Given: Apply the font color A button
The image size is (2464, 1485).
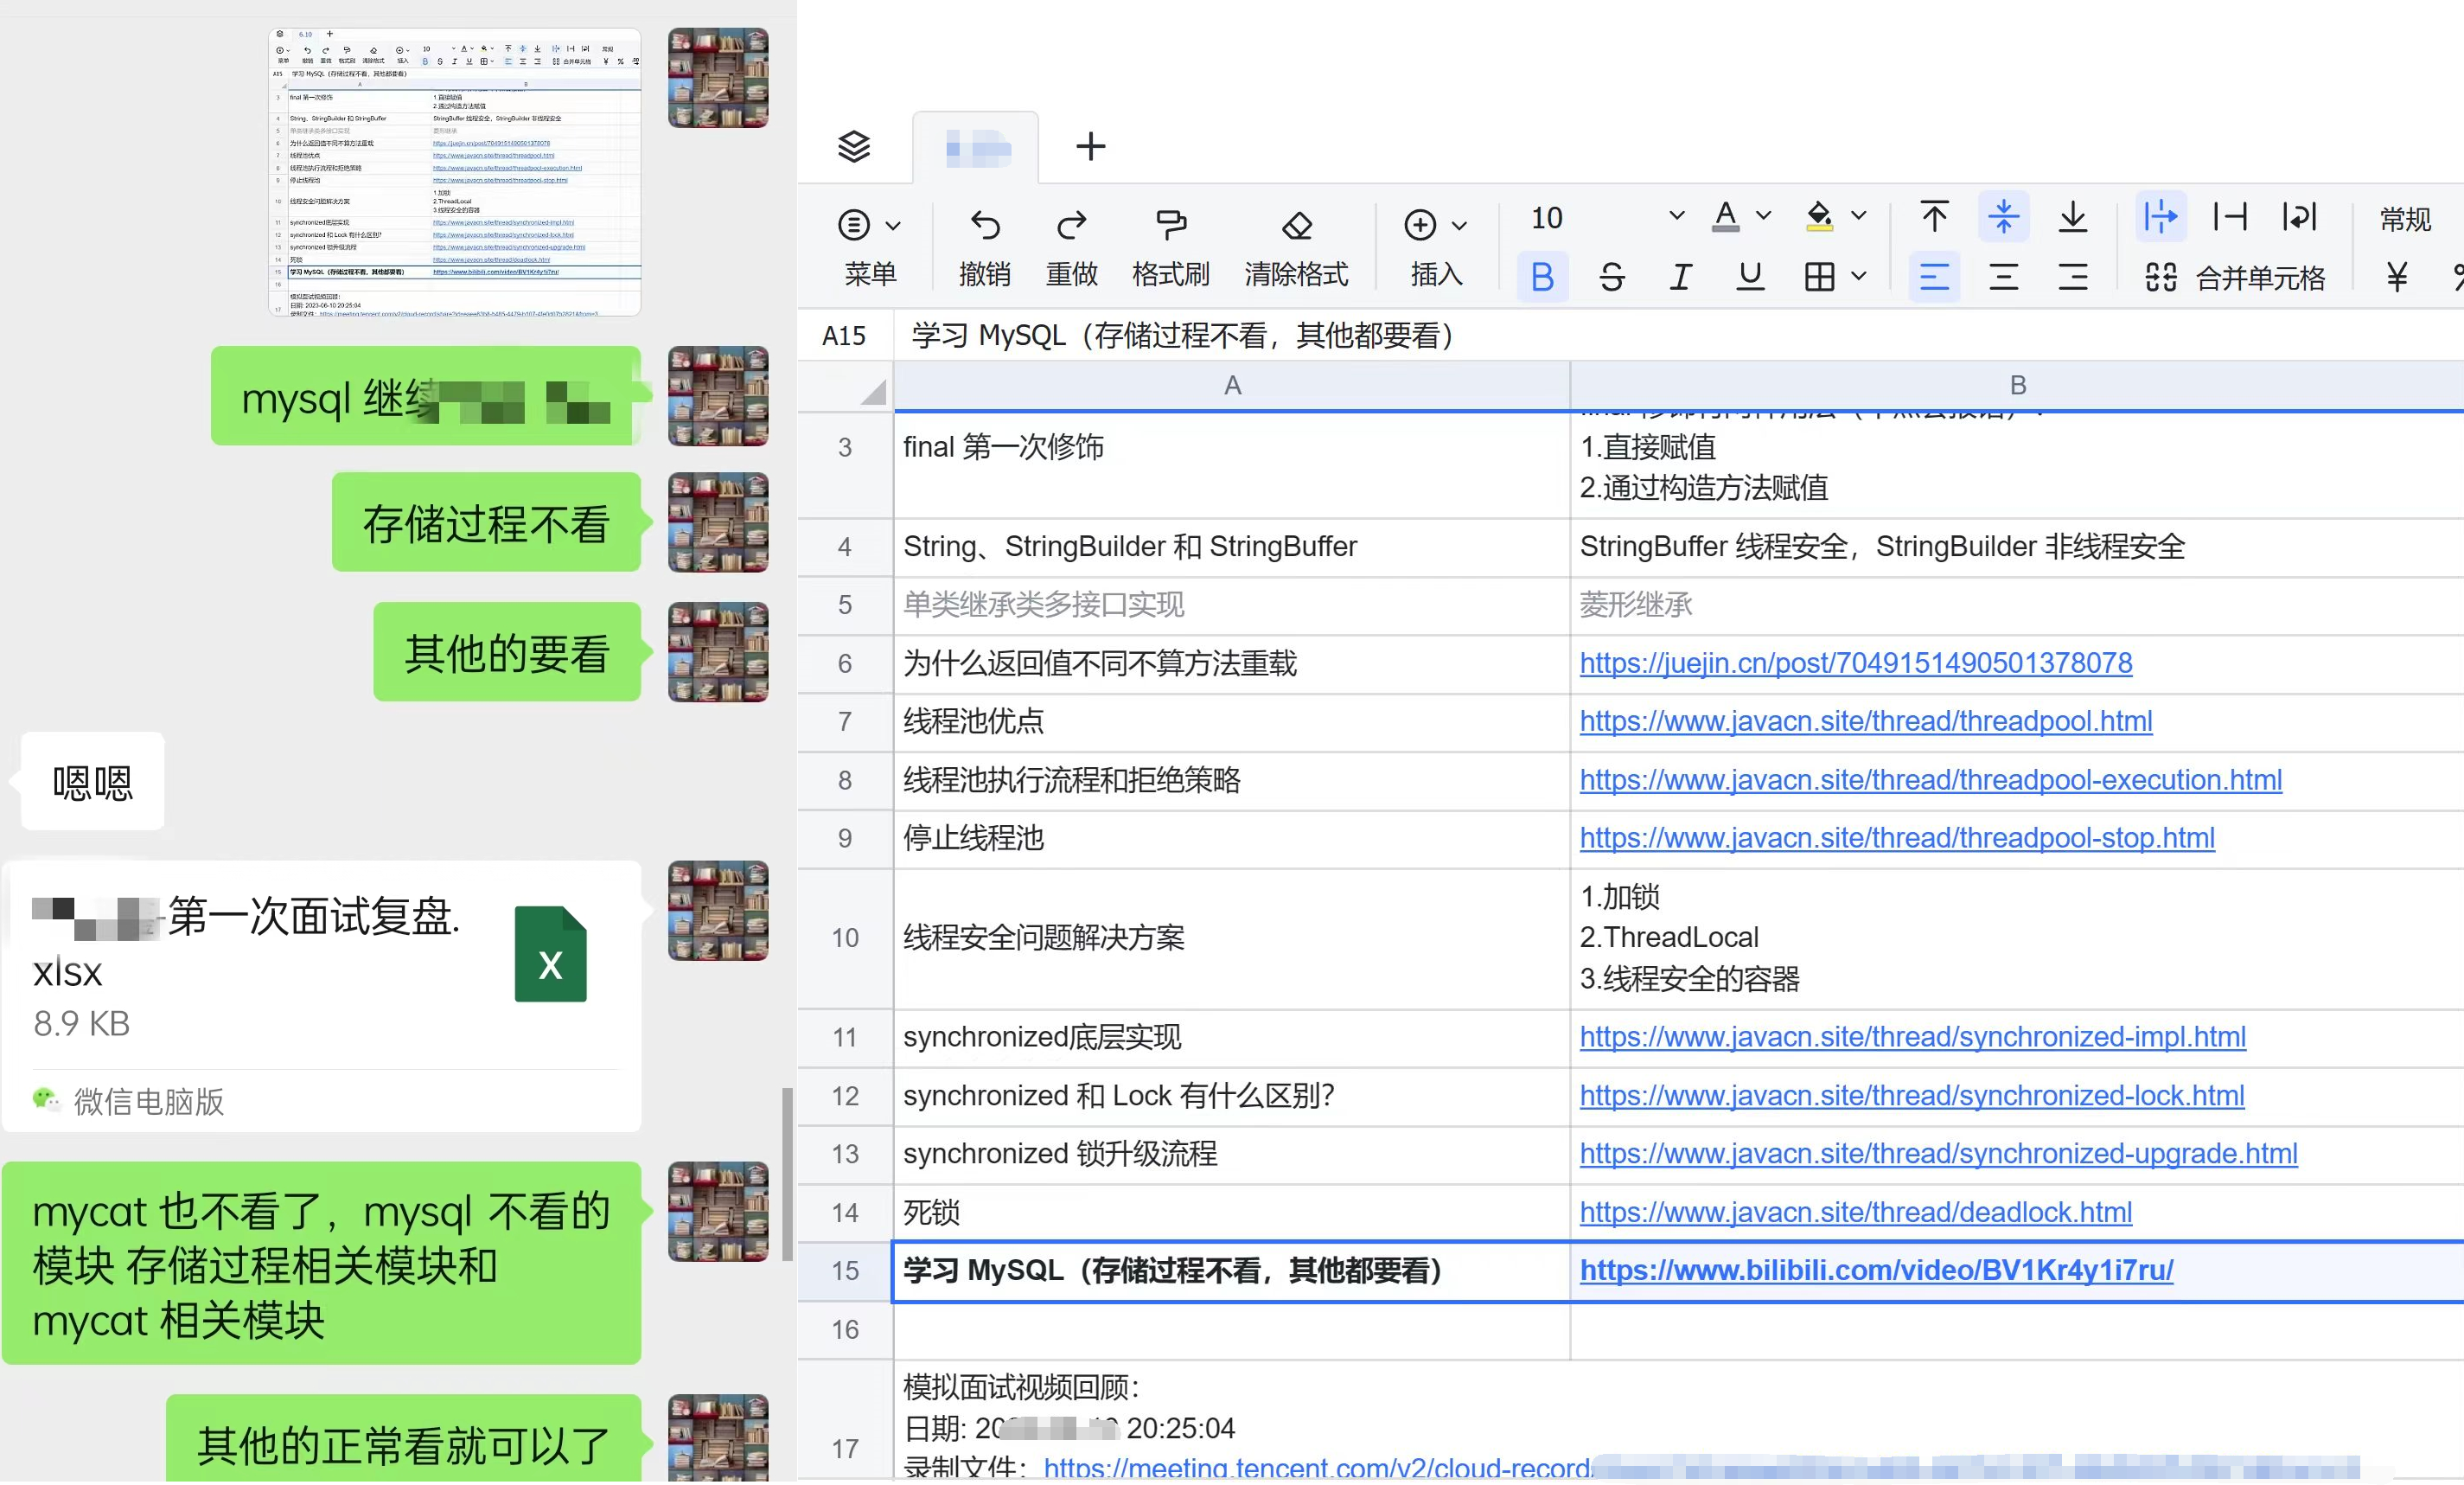Looking at the screenshot, I should pos(1725,216).
